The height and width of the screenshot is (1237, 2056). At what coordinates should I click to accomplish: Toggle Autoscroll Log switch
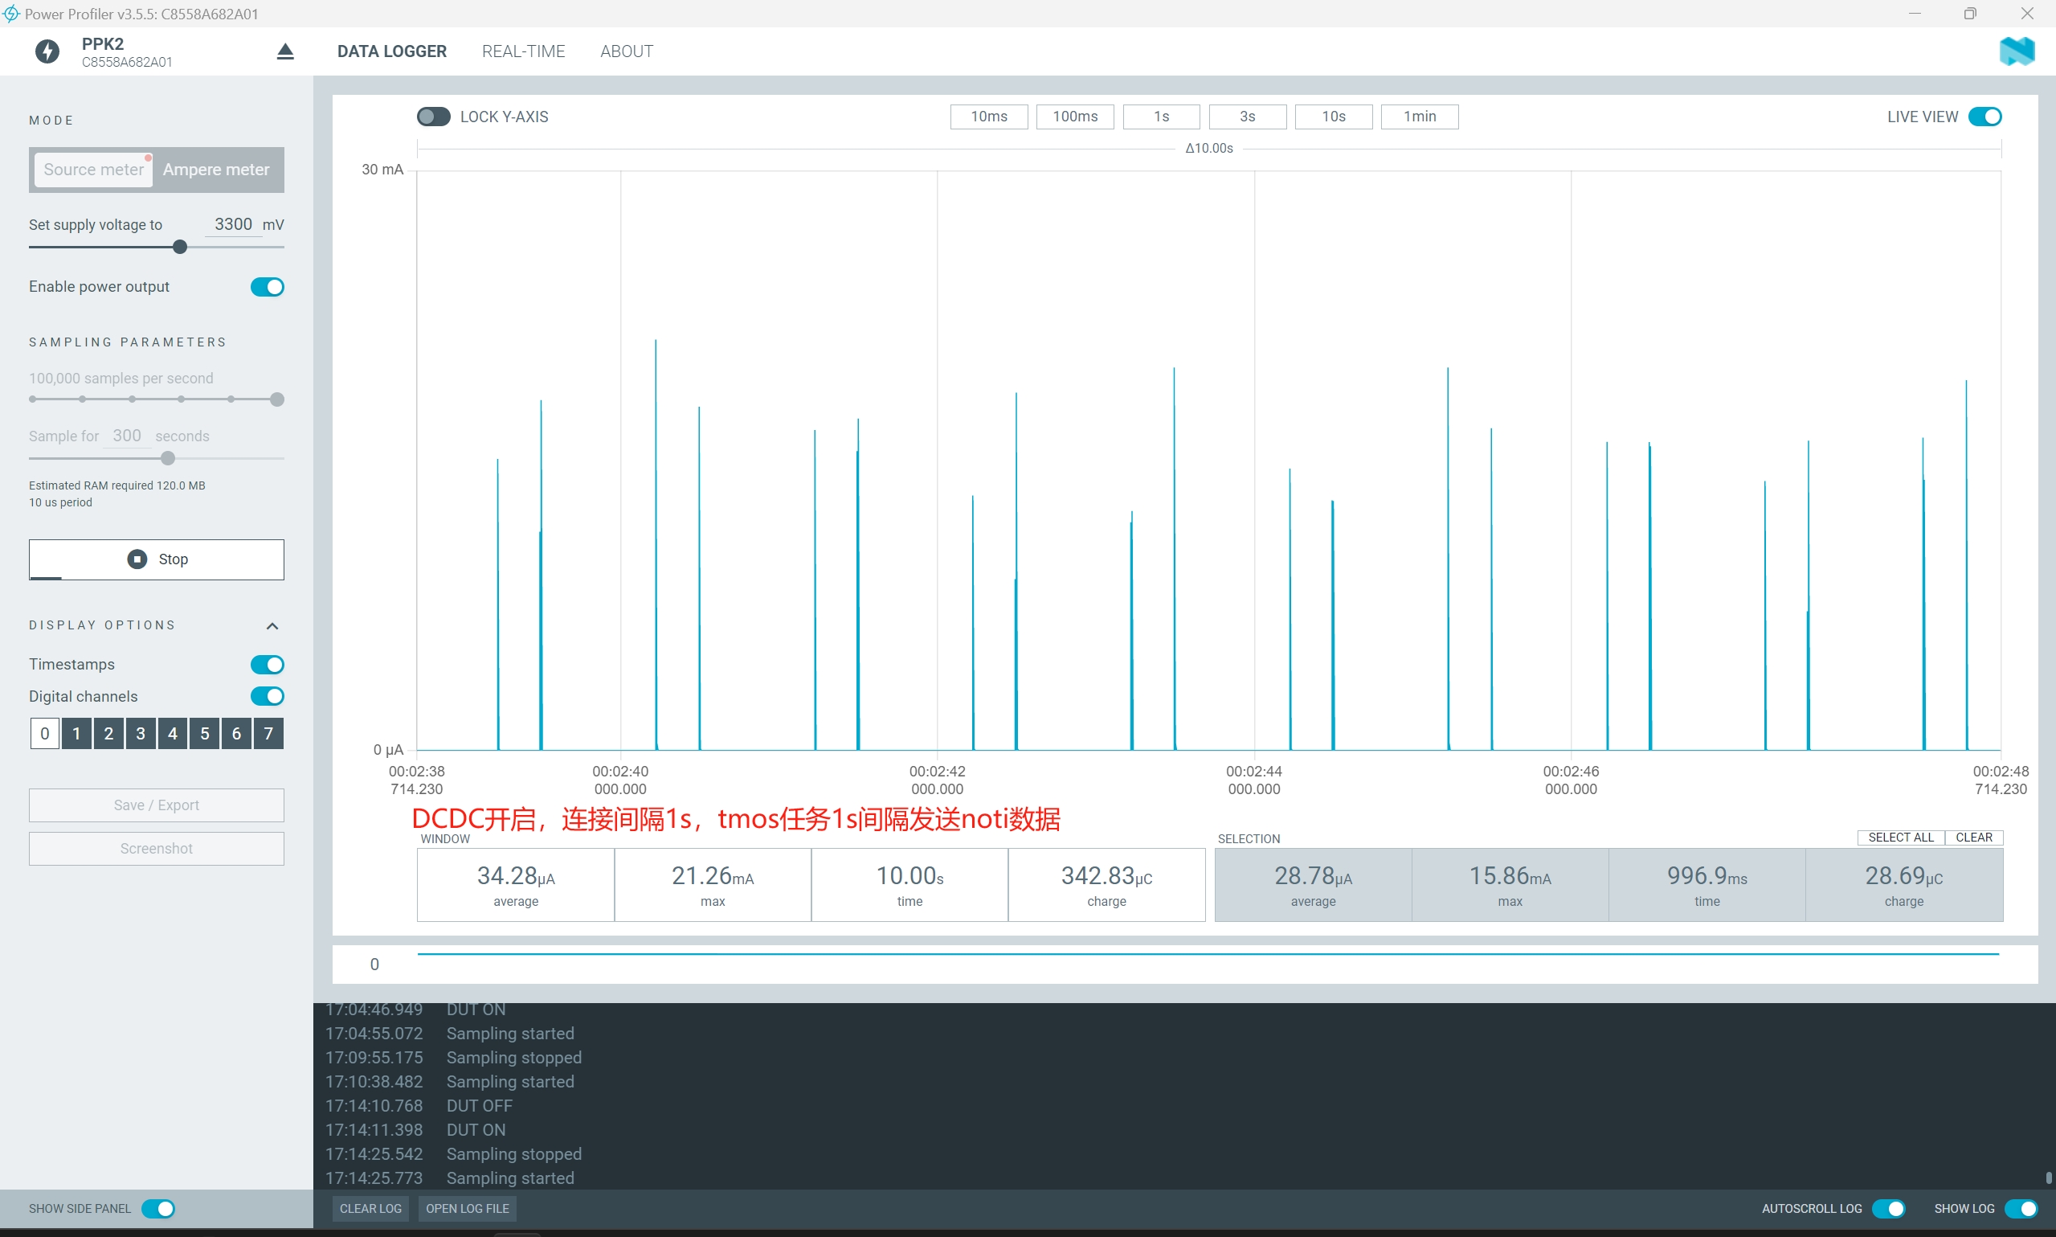(1888, 1209)
